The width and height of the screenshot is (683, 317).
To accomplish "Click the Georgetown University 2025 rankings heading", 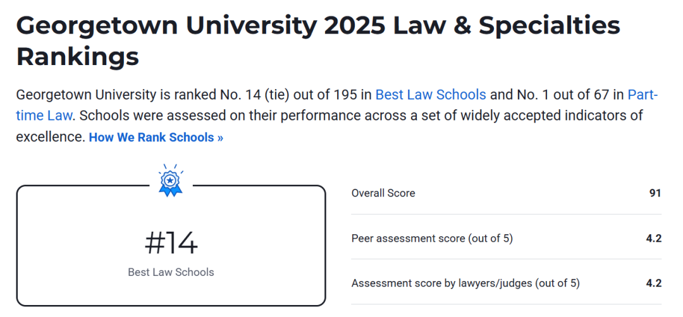I will 317,26.
